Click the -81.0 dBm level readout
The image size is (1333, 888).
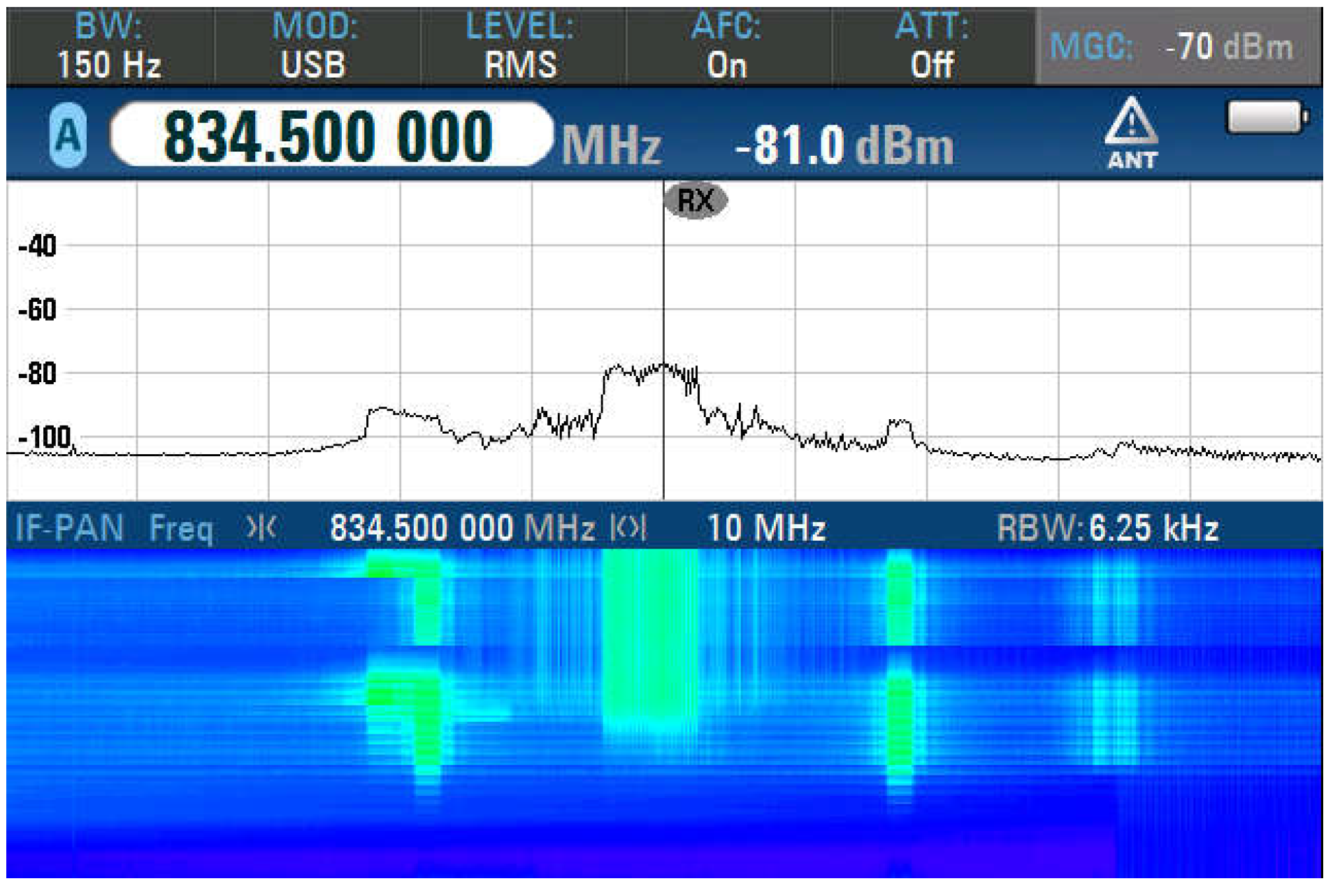tap(844, 146)
